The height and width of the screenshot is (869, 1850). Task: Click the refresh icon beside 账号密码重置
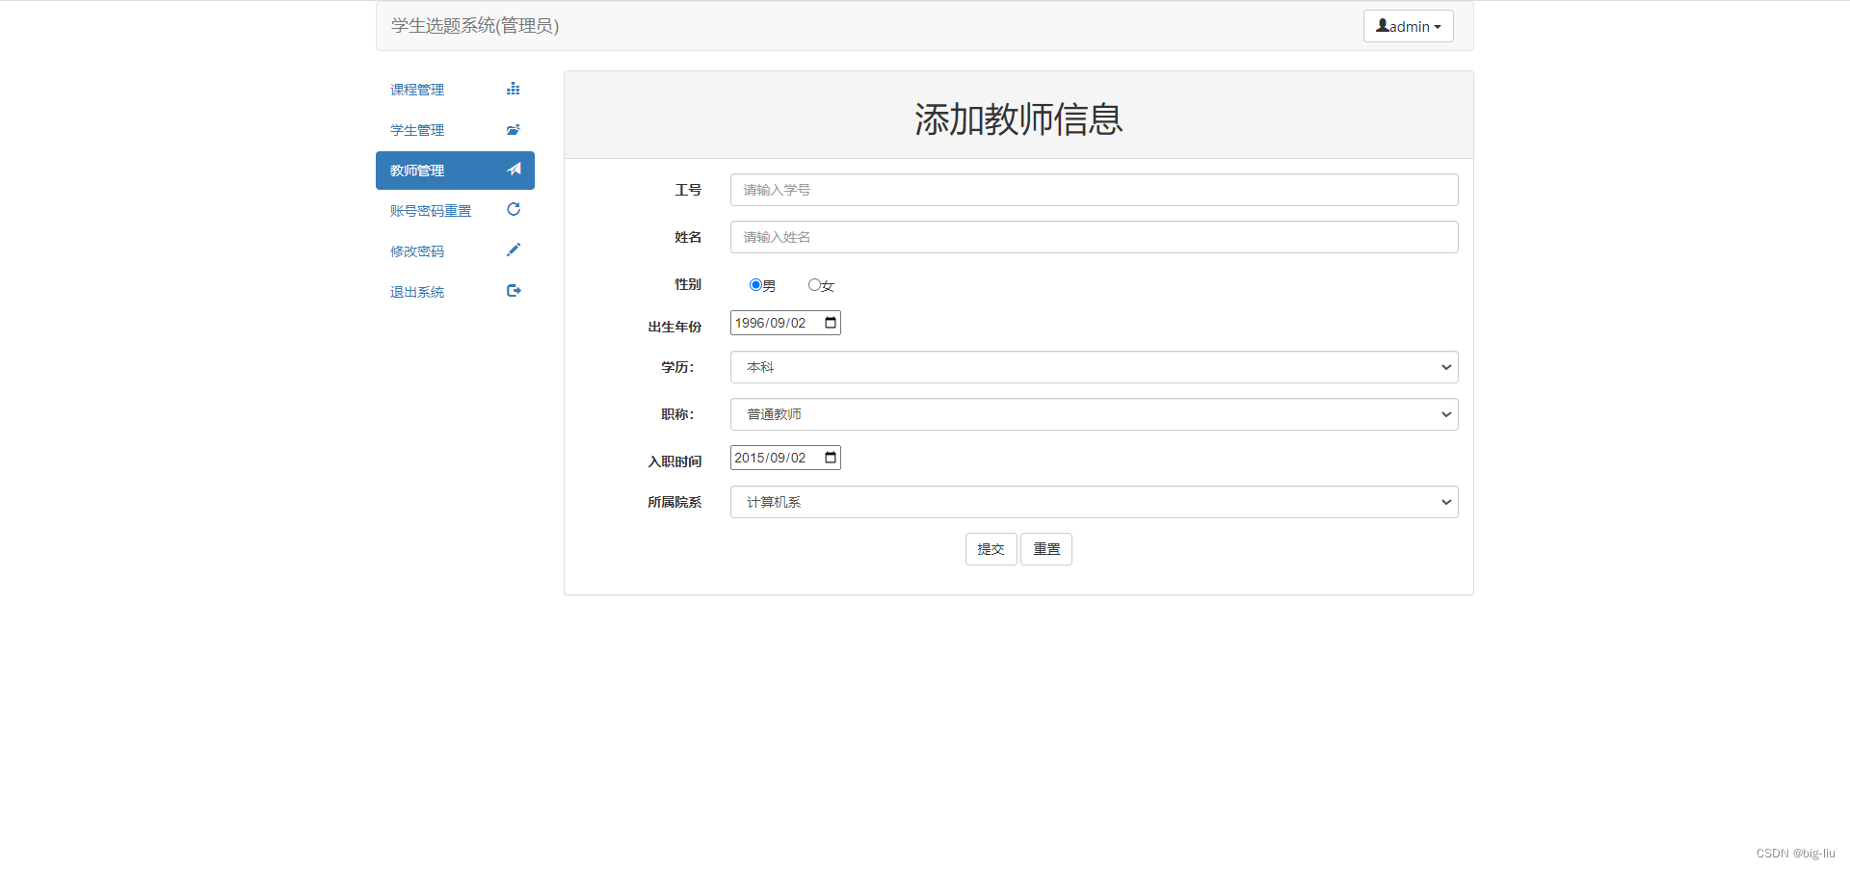coord(514,209)
